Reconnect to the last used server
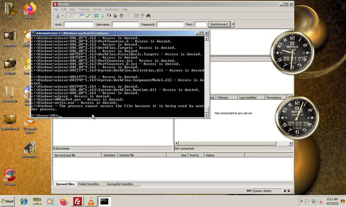The height and width of the screenshot is (207, 346). click(x=121, y=16)
